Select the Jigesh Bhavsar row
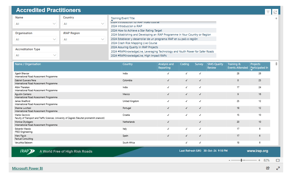The height and width of the screenshot is (177, 287). pos(142,75)
